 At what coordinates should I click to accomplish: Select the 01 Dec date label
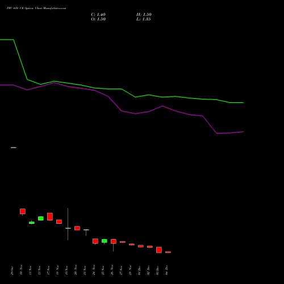click(x=139, y=270)
